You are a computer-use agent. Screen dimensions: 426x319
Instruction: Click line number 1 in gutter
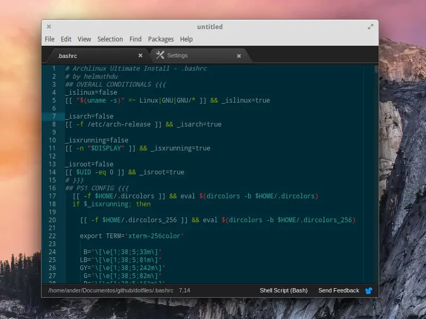pyautogui.click(x=54, y=69)
